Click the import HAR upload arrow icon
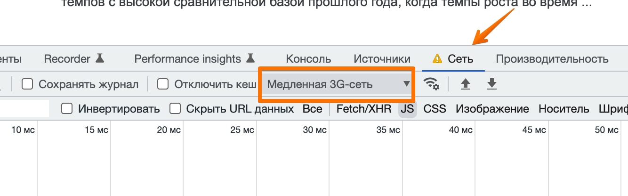 [x=465, y=84]
